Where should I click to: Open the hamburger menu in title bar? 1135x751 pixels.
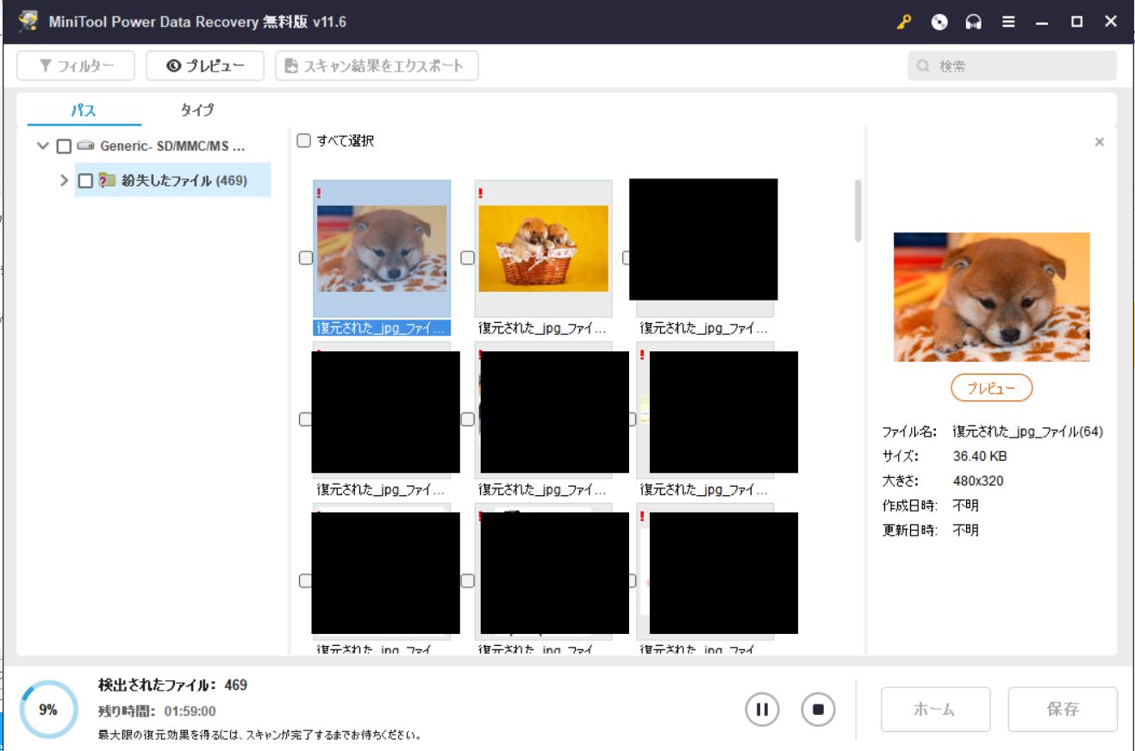click(1008, 22)
